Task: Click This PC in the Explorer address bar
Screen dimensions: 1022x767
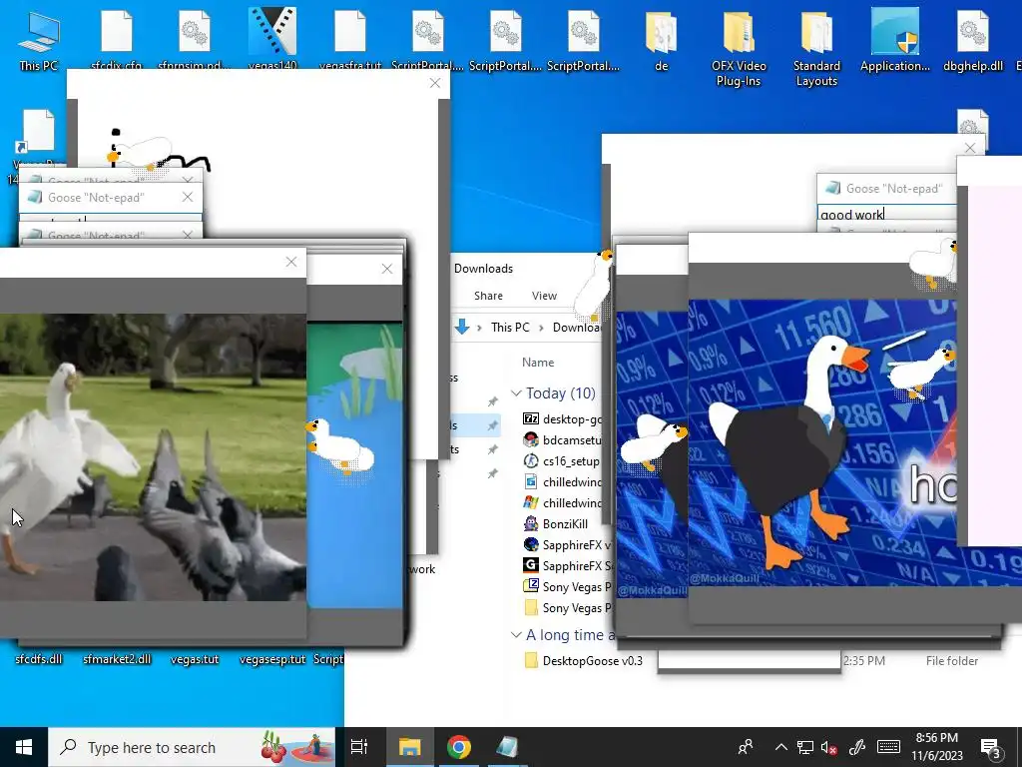Action: click(510, 327)
